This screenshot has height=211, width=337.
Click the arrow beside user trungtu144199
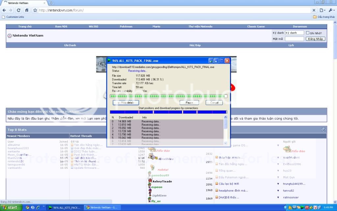(x=278, y=184)
